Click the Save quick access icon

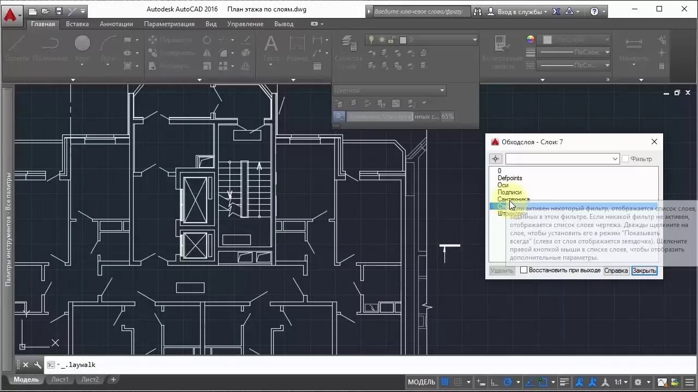pyautogui.click(x=59, y=11)
